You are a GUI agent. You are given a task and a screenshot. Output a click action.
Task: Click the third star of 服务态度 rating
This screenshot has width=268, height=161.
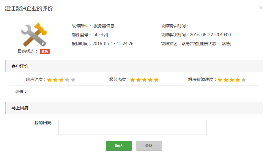[144, 80]
